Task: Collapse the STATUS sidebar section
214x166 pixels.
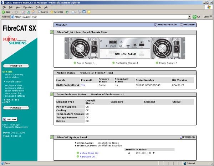Action: click(7, 72)
